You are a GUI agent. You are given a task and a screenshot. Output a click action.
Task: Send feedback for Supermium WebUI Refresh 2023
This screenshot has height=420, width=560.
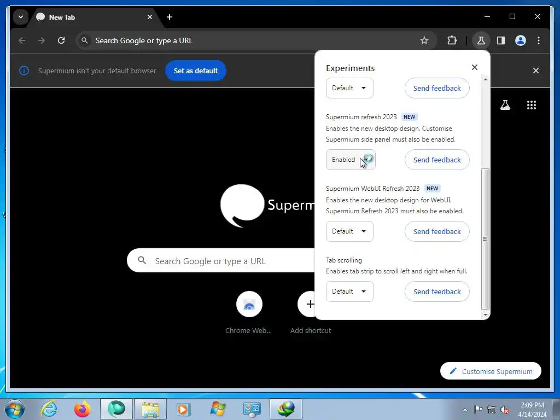click(437, 231)
